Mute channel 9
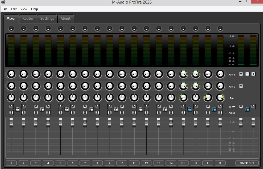The width and height of the screenshot is (263, 169). [110, 106]
